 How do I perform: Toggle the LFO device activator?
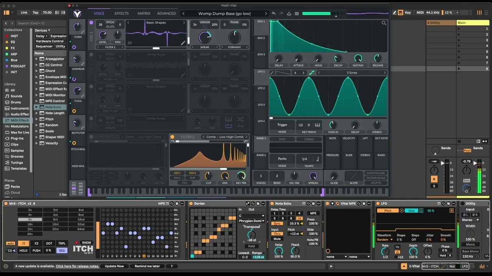[378, 204]
